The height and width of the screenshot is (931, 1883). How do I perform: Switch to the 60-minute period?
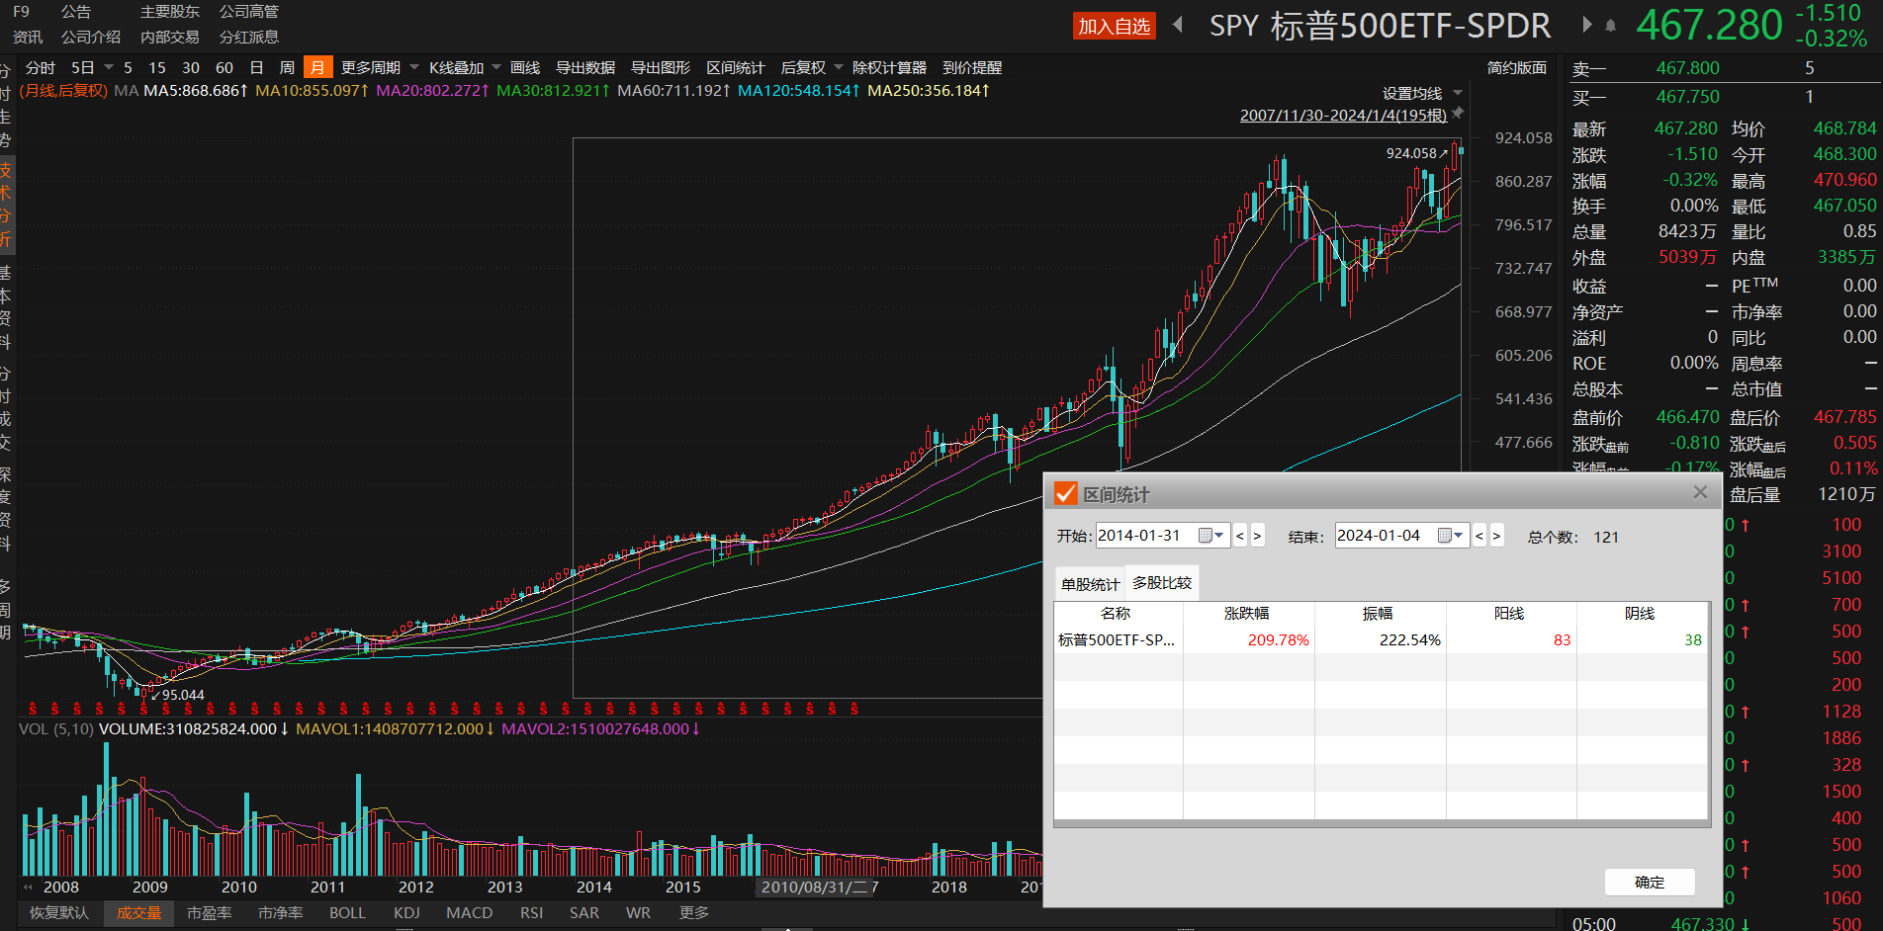224,67
